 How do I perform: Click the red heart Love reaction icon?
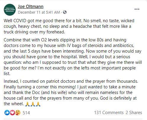tap(12, 113)
